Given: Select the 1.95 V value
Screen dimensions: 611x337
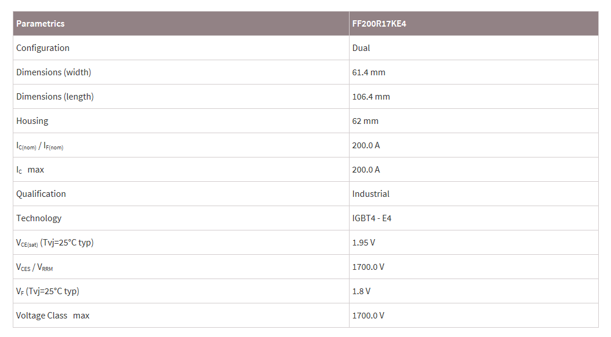Looking at the screenshot, I should tap(363, 243).
